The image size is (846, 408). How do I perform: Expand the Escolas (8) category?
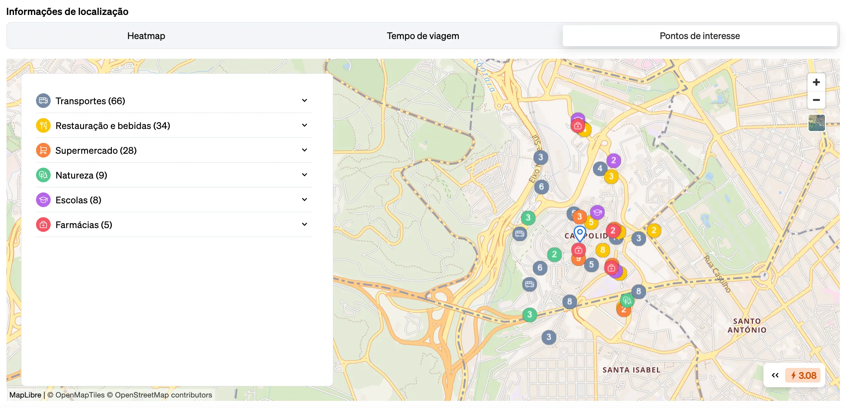174,200
